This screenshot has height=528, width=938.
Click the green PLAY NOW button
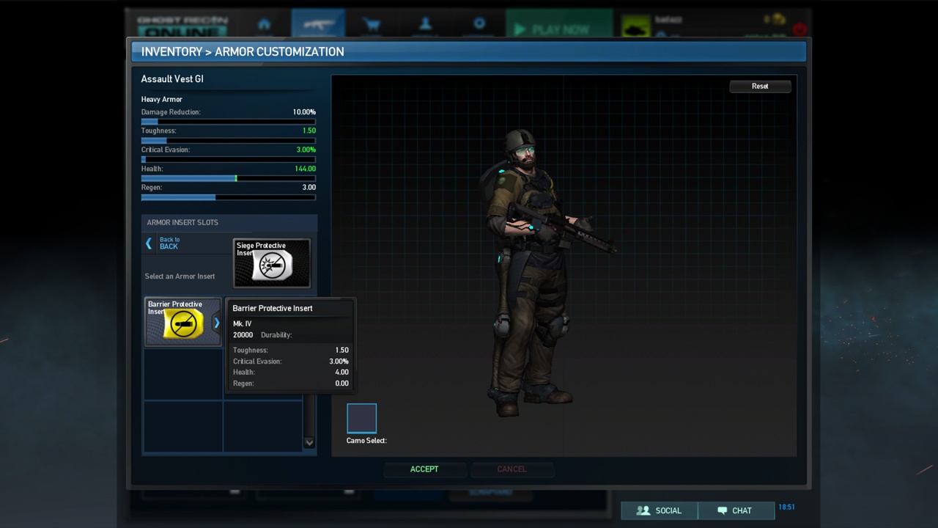coord(559,29)
